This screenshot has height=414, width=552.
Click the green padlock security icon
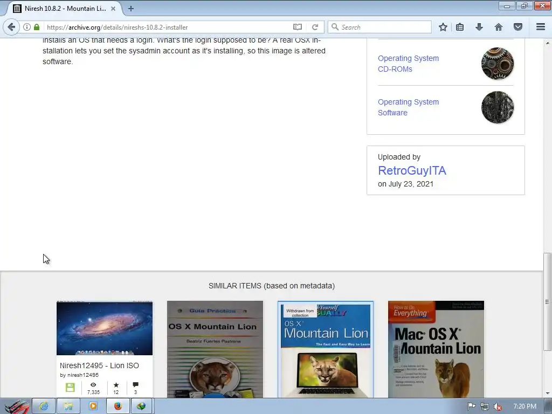[x=37, y=27]
